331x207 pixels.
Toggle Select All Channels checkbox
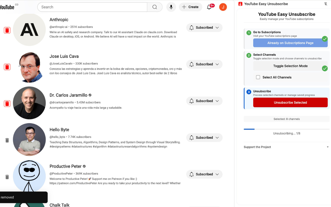pos(258,77)
